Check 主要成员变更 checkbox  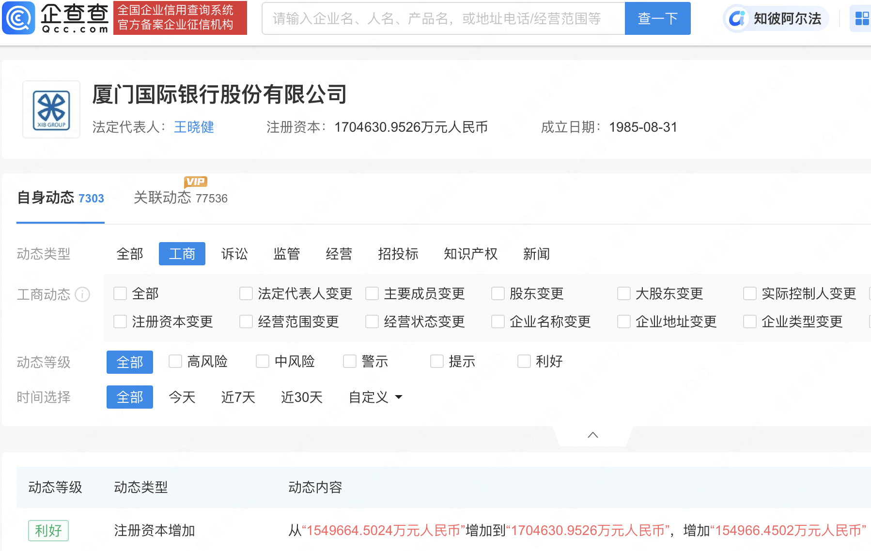[372, 293]
